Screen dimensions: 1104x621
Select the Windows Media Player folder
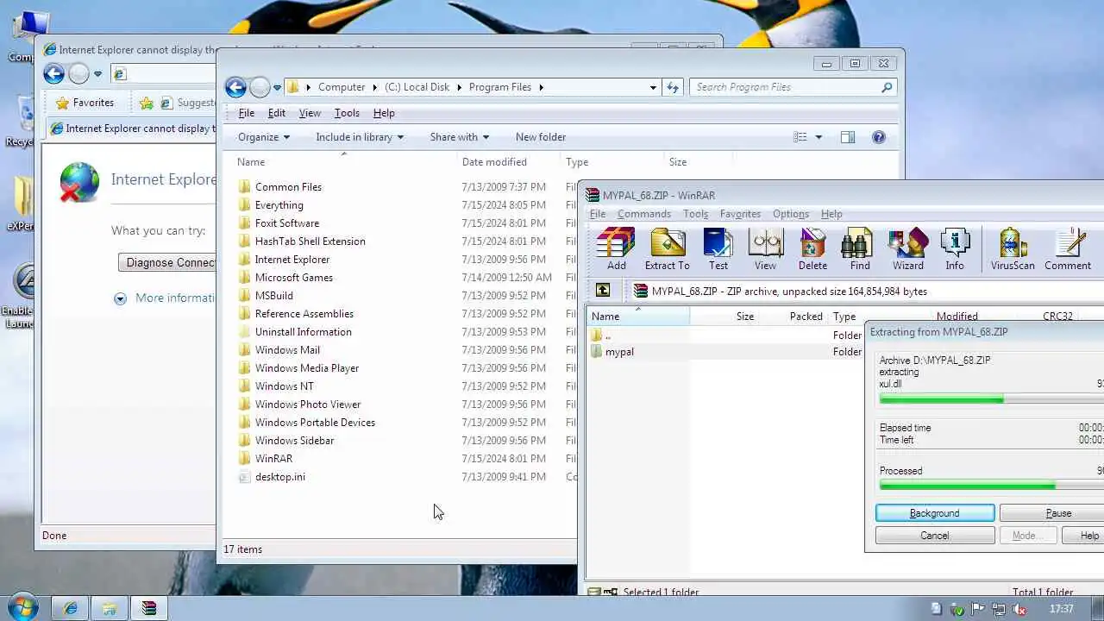(x=307, y=368)
